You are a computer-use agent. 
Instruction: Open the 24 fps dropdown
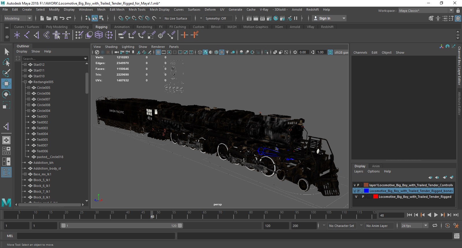point(415,226)
